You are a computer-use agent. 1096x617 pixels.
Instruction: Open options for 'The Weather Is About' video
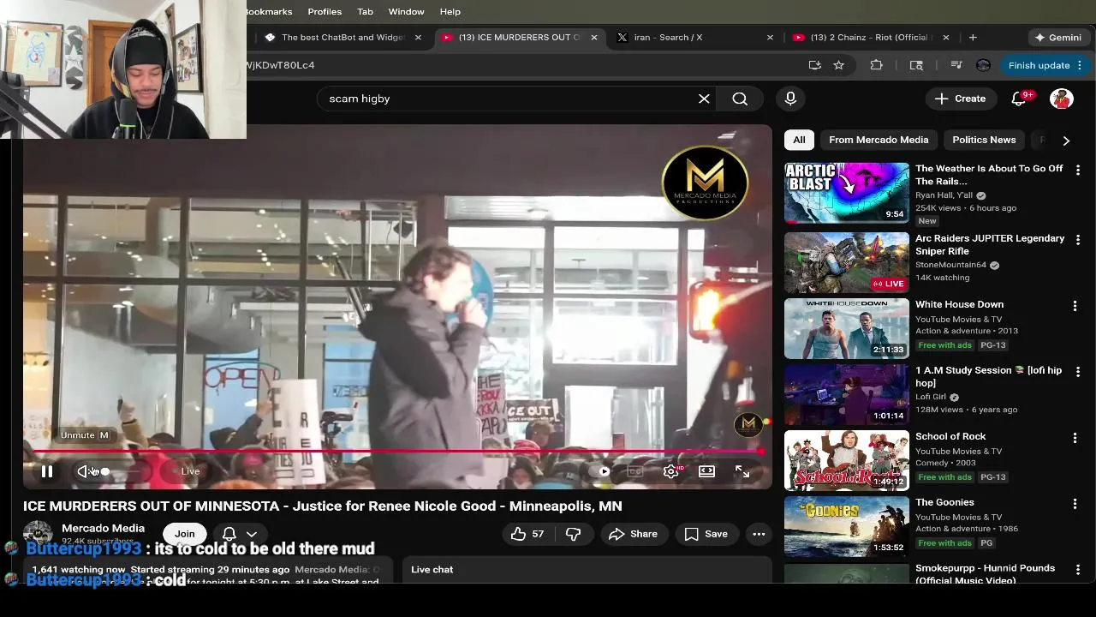coord(1077,170)
